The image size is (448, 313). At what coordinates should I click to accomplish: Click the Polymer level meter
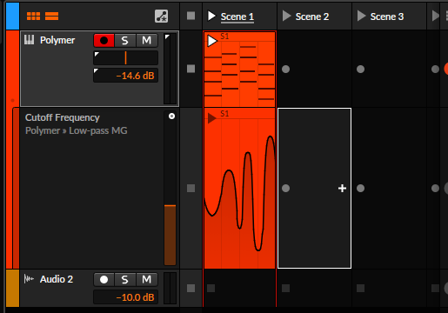(x=171, y=69)
